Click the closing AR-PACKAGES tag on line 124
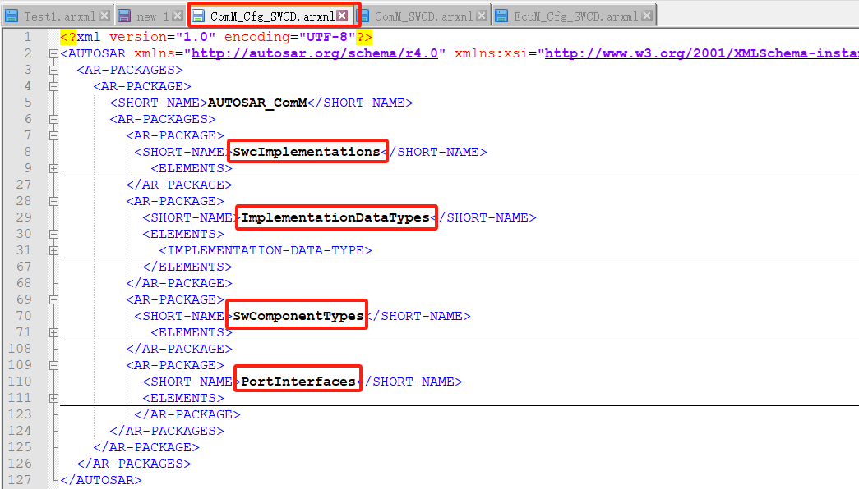The height and width of the screenshot is (489, 859). tap(167, 431)
